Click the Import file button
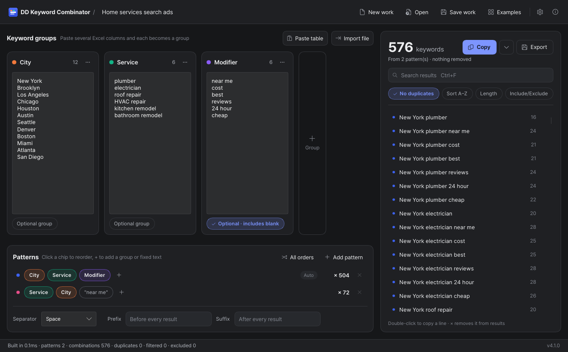This screenshot has width=568, height=352. tap(352, 38)
